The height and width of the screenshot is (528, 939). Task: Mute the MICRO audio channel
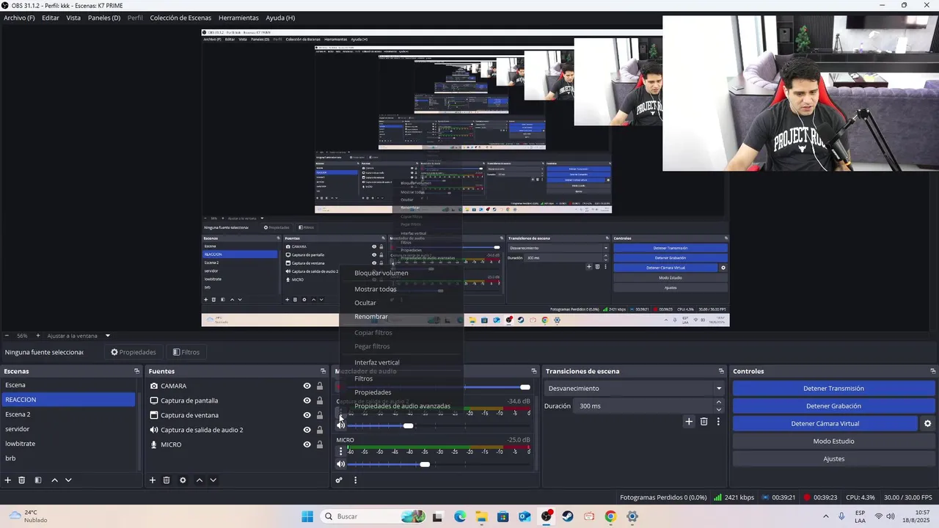(x=340, y=464)
